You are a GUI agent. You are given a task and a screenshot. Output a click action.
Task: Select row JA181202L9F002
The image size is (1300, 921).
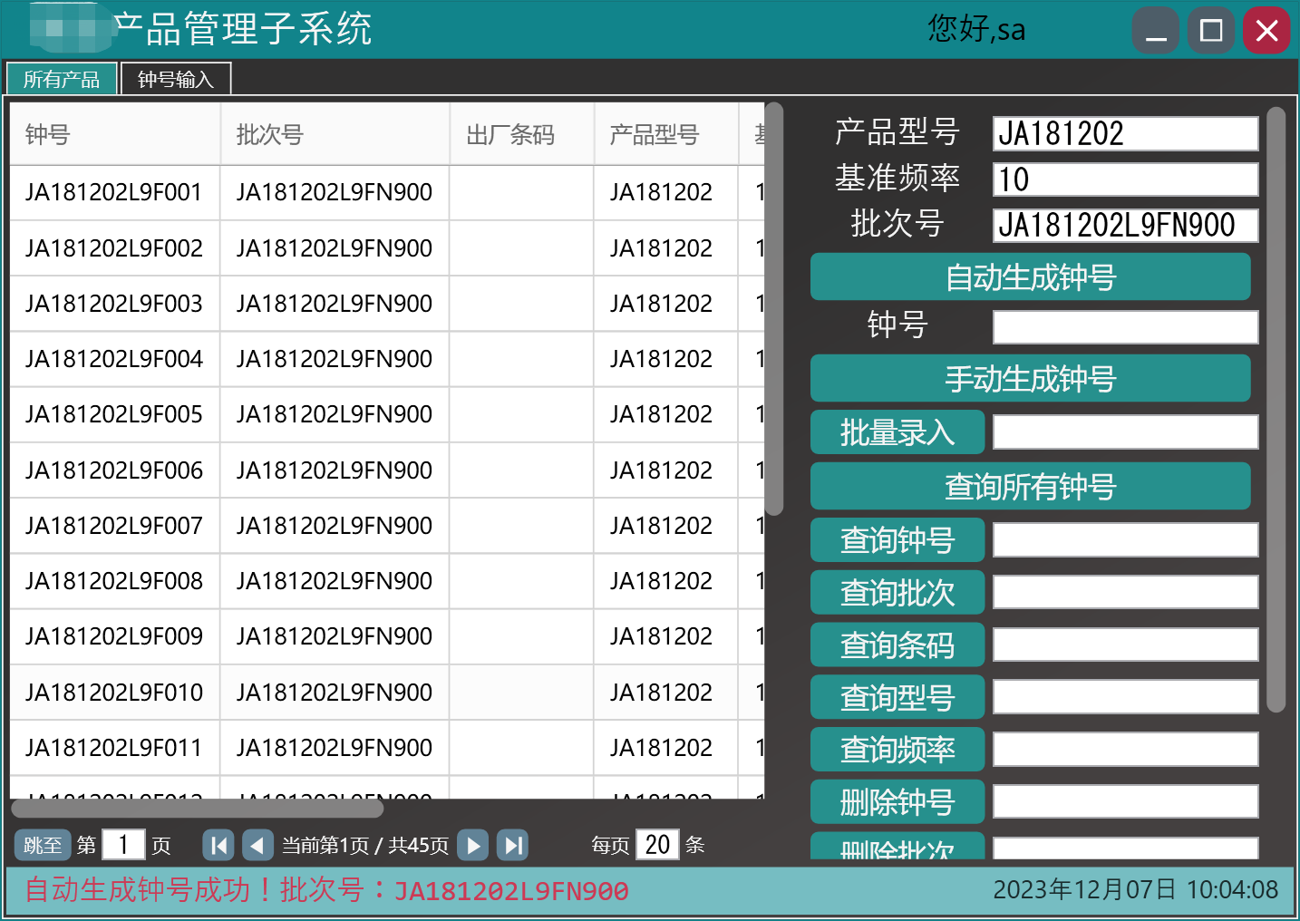(x=387, y=248)
